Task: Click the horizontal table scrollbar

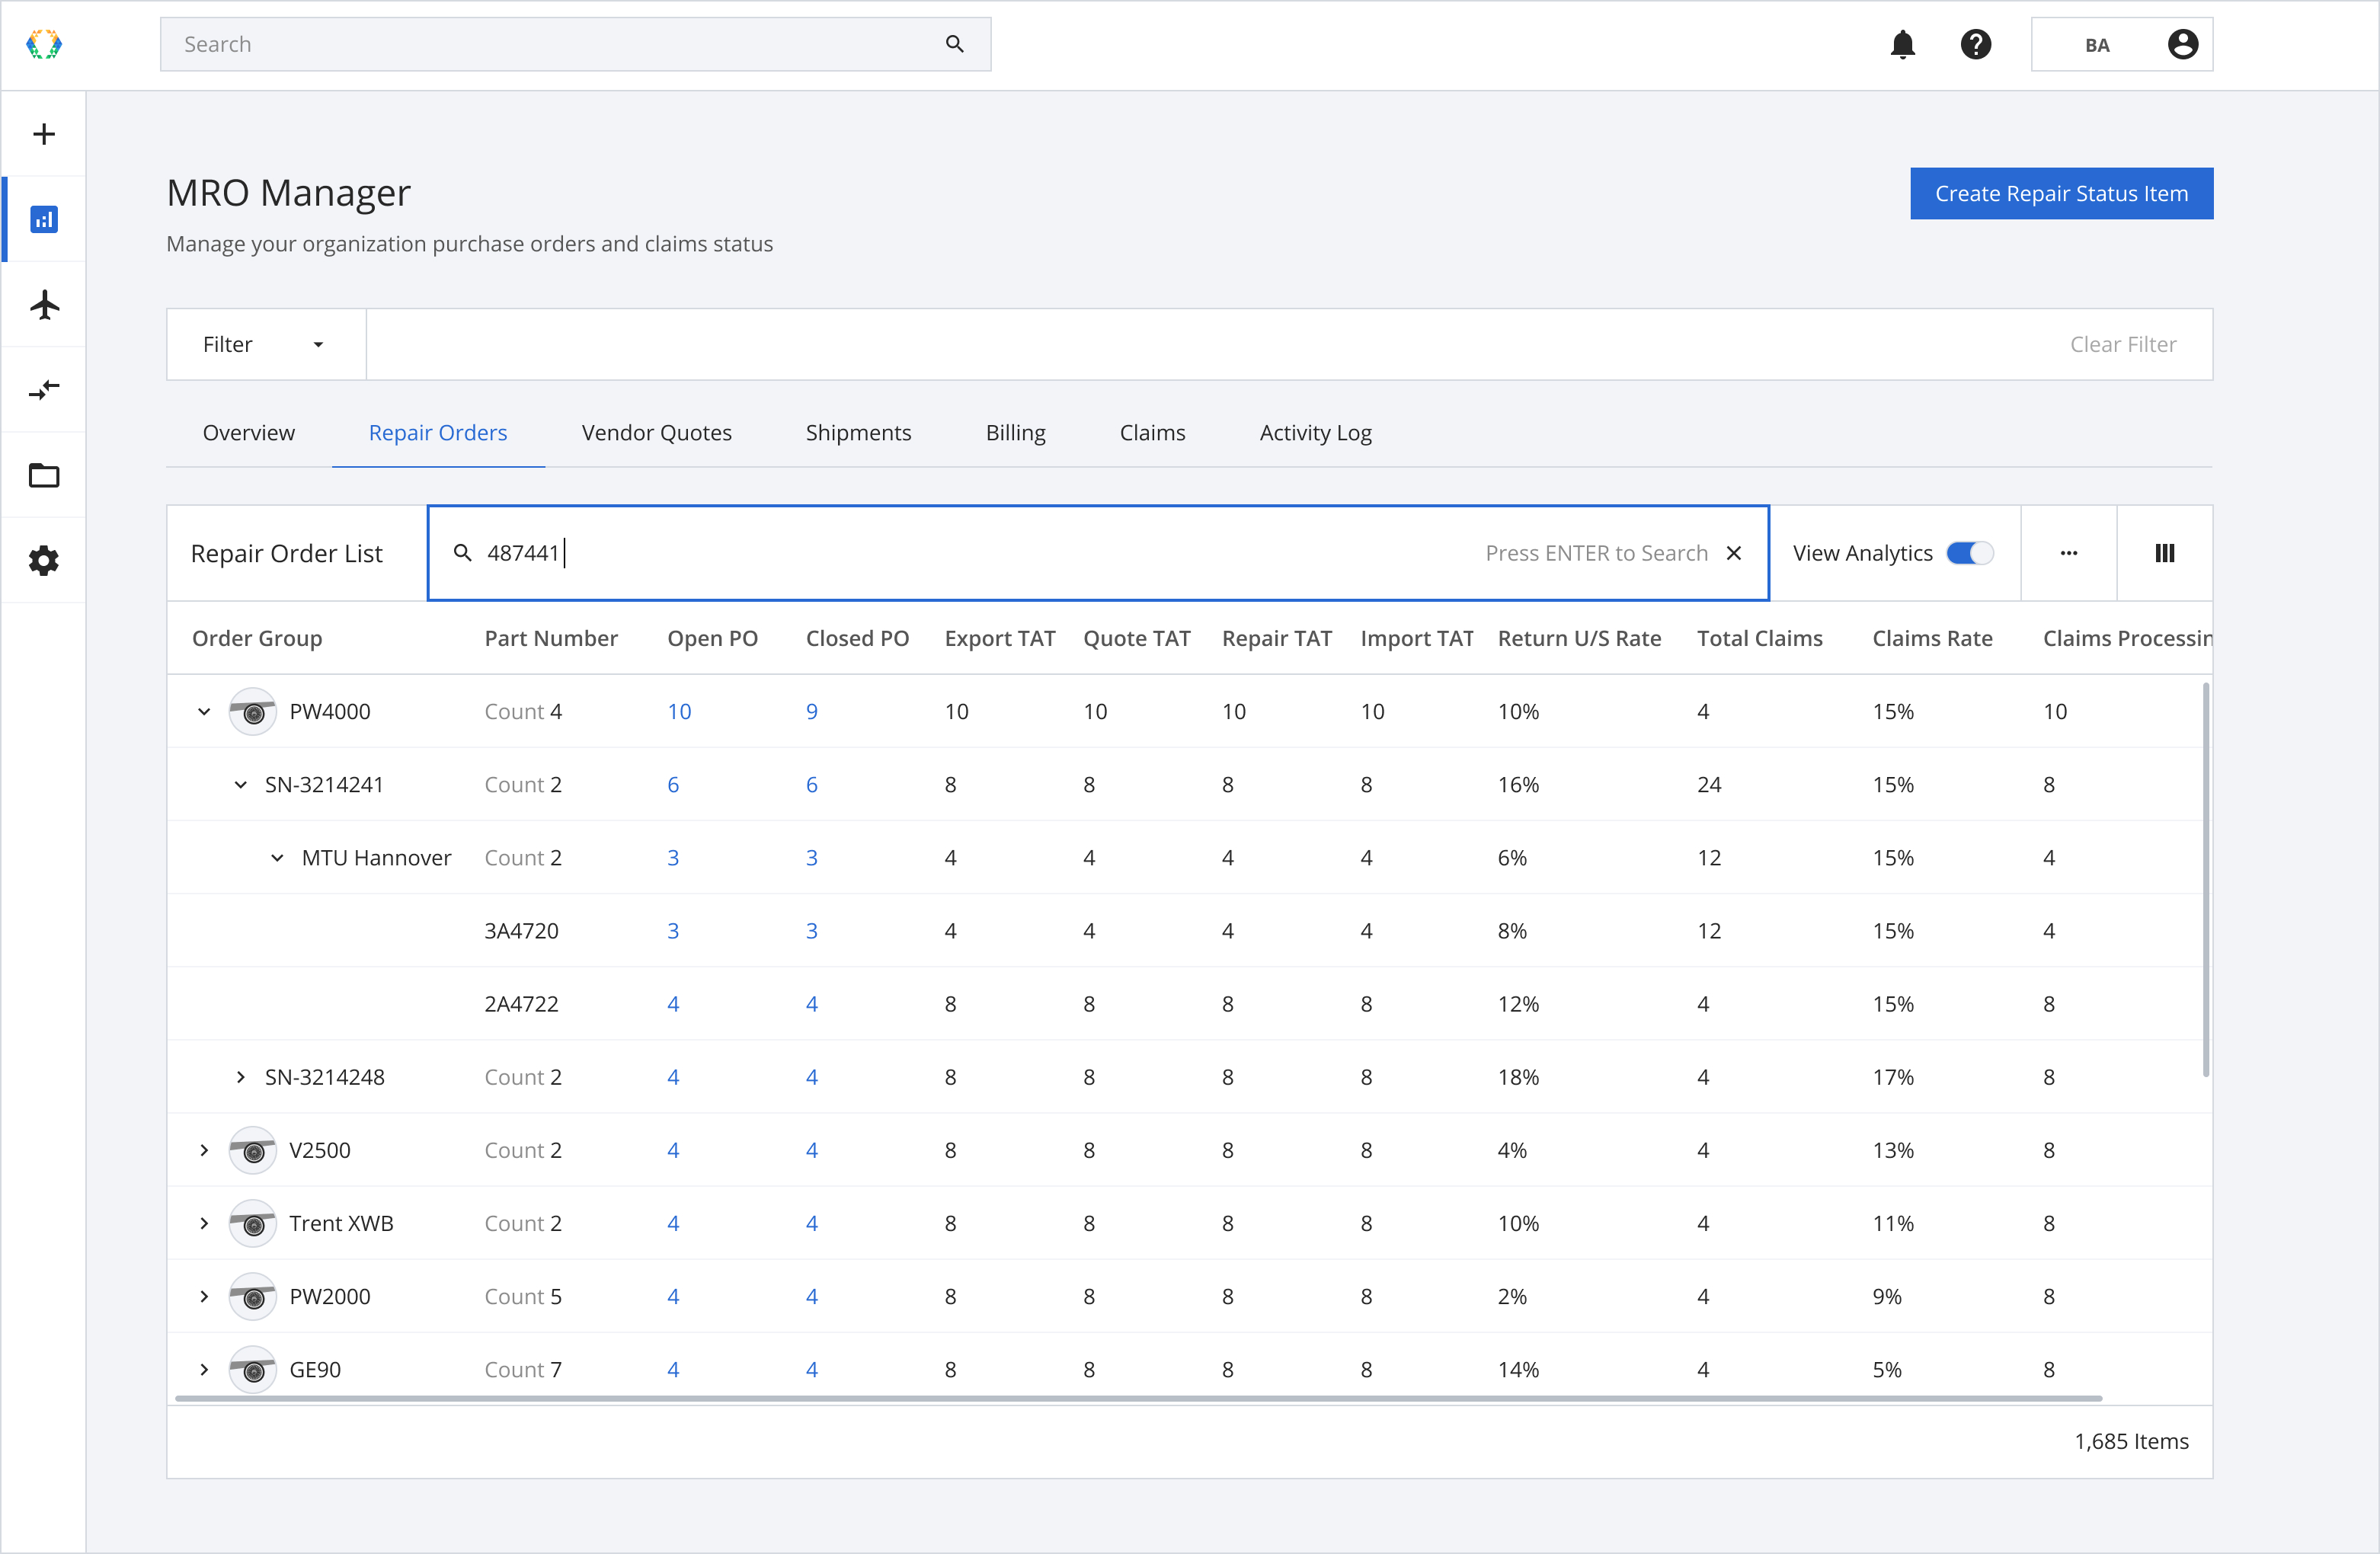Action: 1138,1398
